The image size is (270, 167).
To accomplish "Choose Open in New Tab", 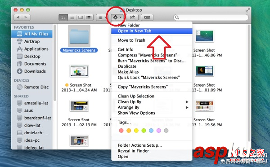I will pyautogui.click(x=152, y=31).
